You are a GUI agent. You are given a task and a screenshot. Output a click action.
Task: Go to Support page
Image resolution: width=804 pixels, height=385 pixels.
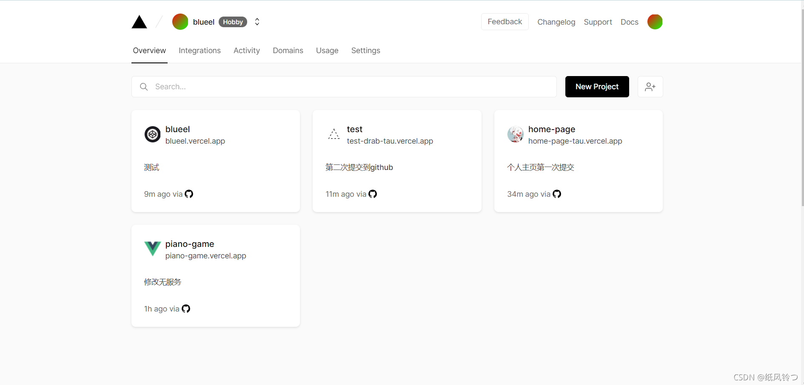[x=598, y=22]
